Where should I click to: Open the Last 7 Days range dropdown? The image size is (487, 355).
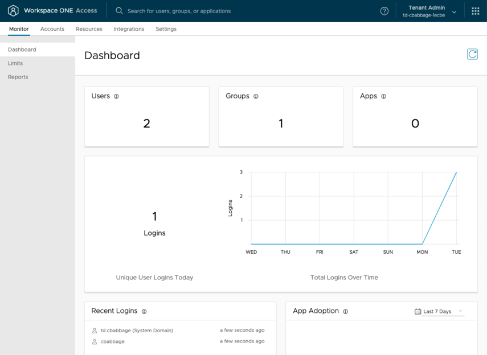point(442,311)
